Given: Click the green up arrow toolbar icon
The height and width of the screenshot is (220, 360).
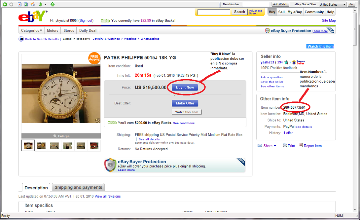Looking at the screenshot, I should pyautogui.click(x=53, y=4).
